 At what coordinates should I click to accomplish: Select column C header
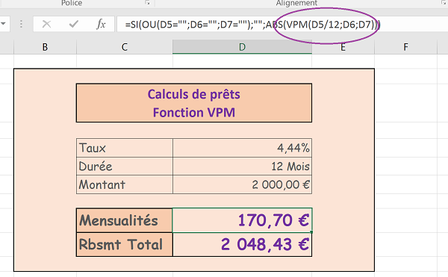click(125, 47)
